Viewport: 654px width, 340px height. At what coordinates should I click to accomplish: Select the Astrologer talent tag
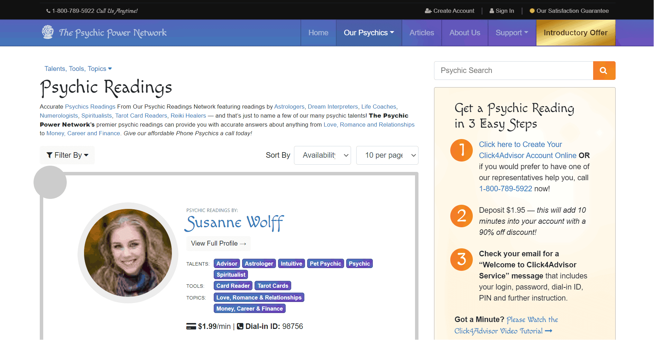259,264
